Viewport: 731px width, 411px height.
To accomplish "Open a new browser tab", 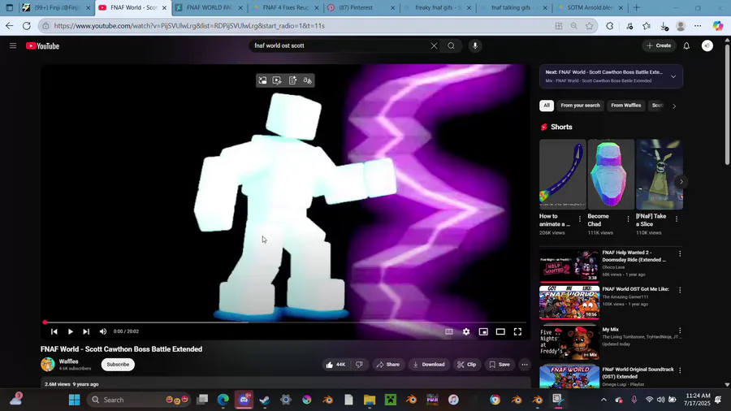I will (x=636, y=7).
